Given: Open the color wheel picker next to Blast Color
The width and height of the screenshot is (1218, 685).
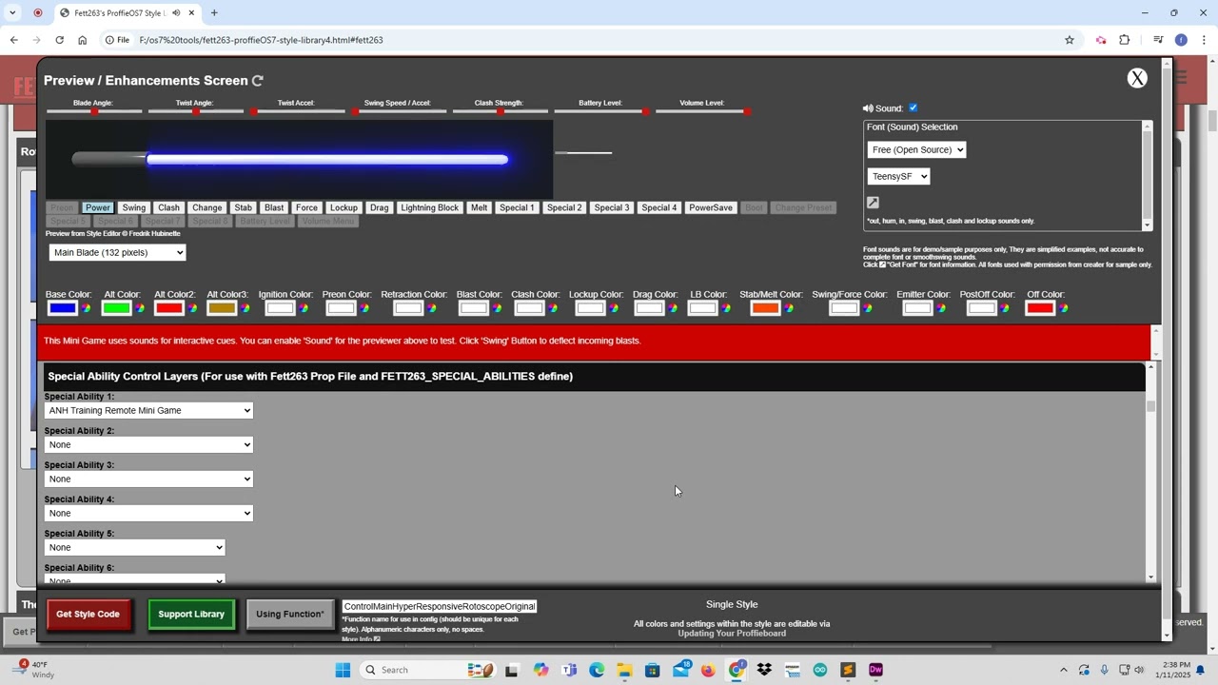Looking at the screenshot, I should click(497, 308).
